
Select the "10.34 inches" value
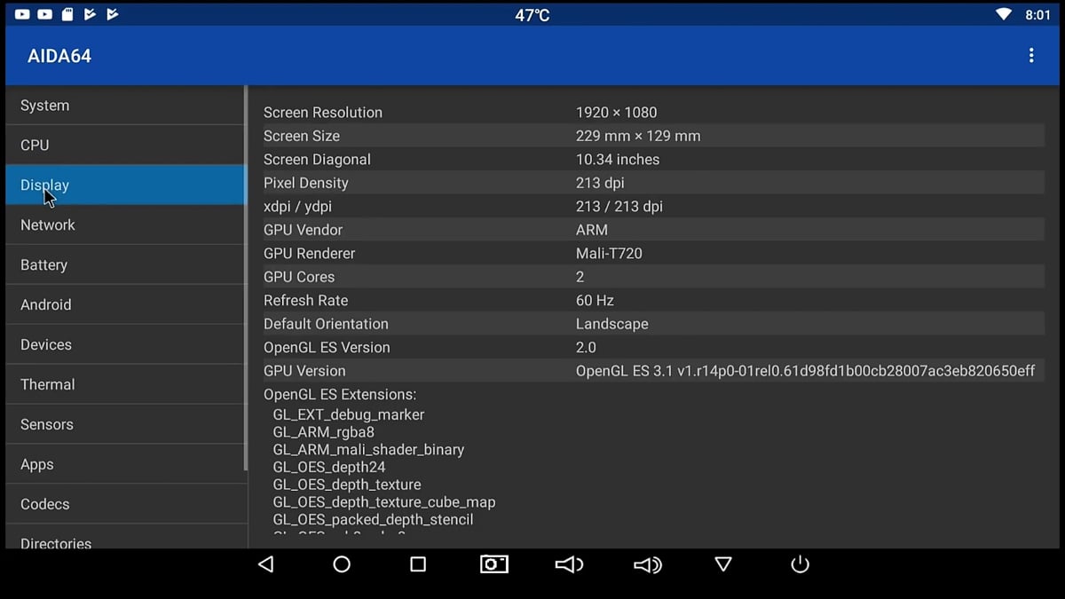click(x=618, y=160)
